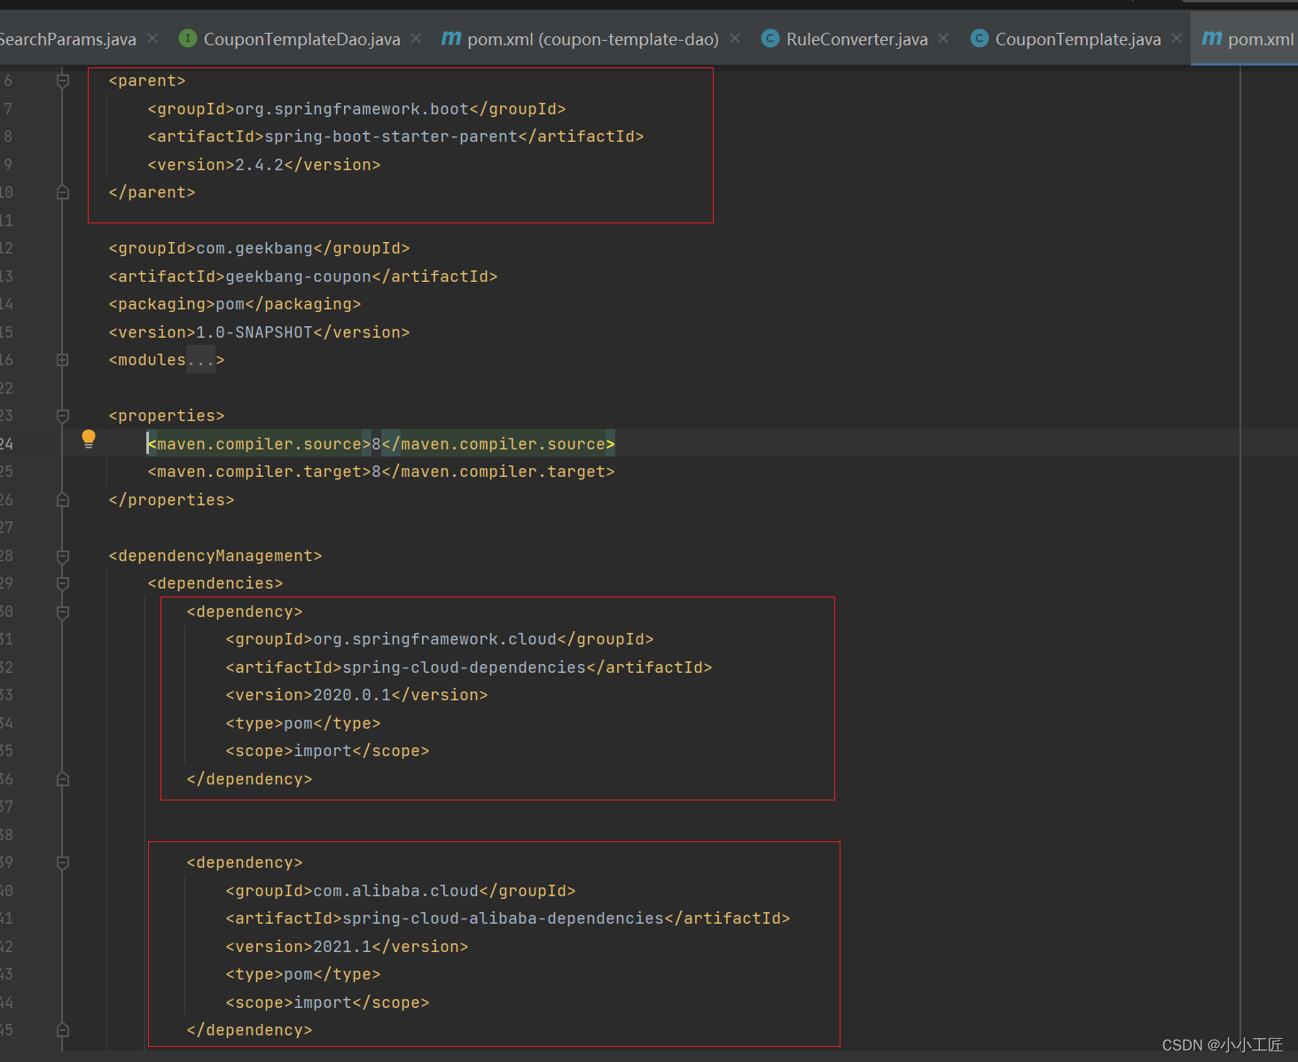Viewport: 1298px width, 1062px height.
Task: Click fold end marker of spring-cloud-dependencies dependency
Action: [x=63, y=779]
